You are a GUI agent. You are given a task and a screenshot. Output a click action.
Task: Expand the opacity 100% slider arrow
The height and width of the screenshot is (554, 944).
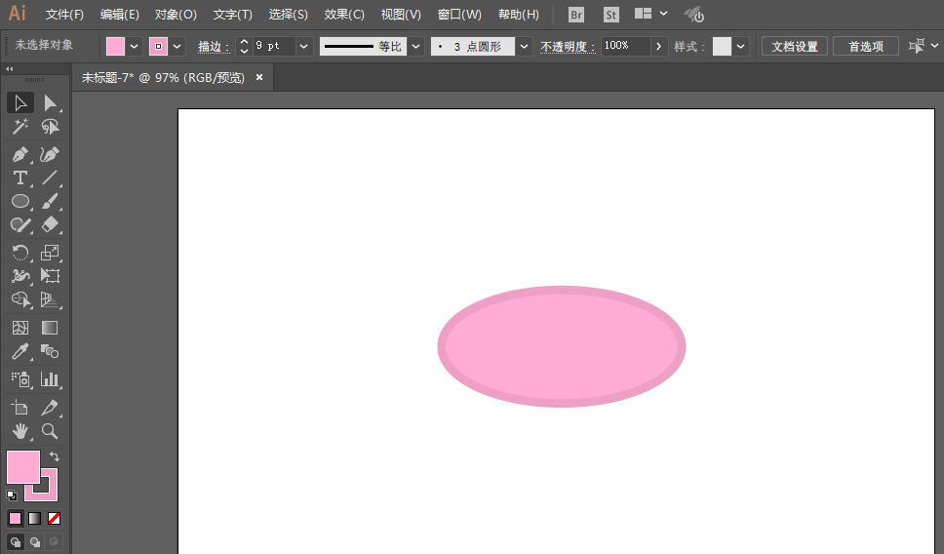pos(658,47)
